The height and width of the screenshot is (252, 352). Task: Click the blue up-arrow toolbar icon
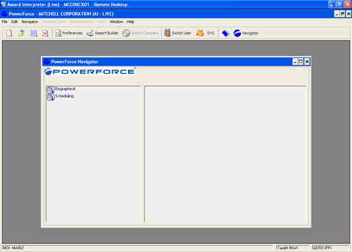pos(22,33)
